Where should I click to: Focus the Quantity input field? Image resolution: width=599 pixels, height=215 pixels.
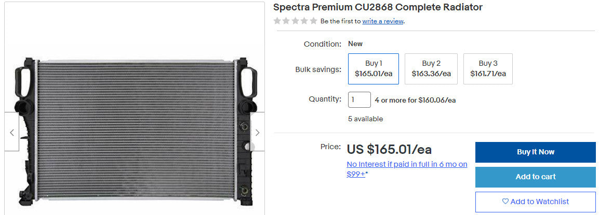click(x=359, y=99)
